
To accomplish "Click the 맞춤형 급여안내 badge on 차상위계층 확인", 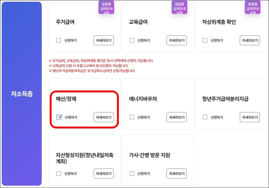I will 252,7.
